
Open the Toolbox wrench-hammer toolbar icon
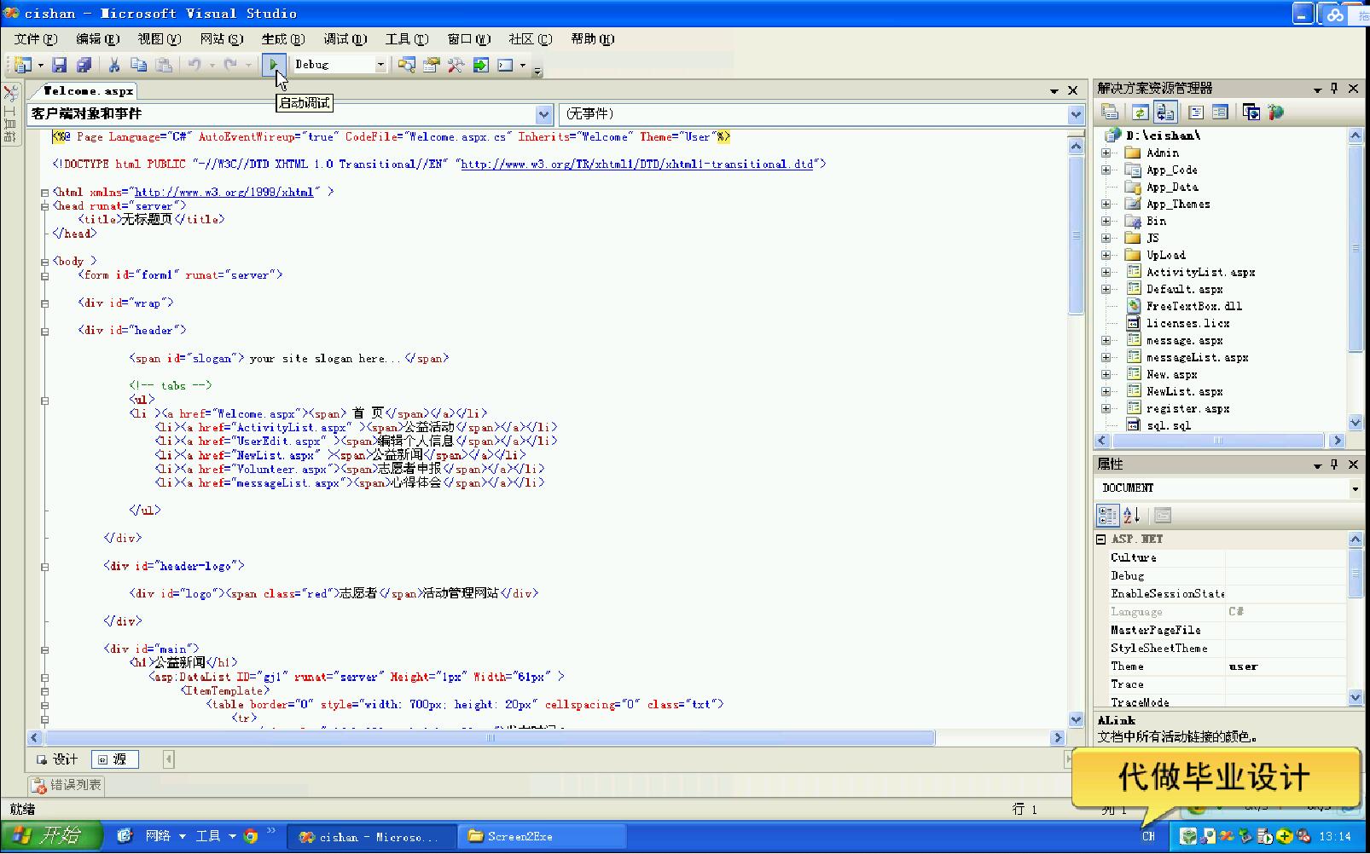pos(456,65)
